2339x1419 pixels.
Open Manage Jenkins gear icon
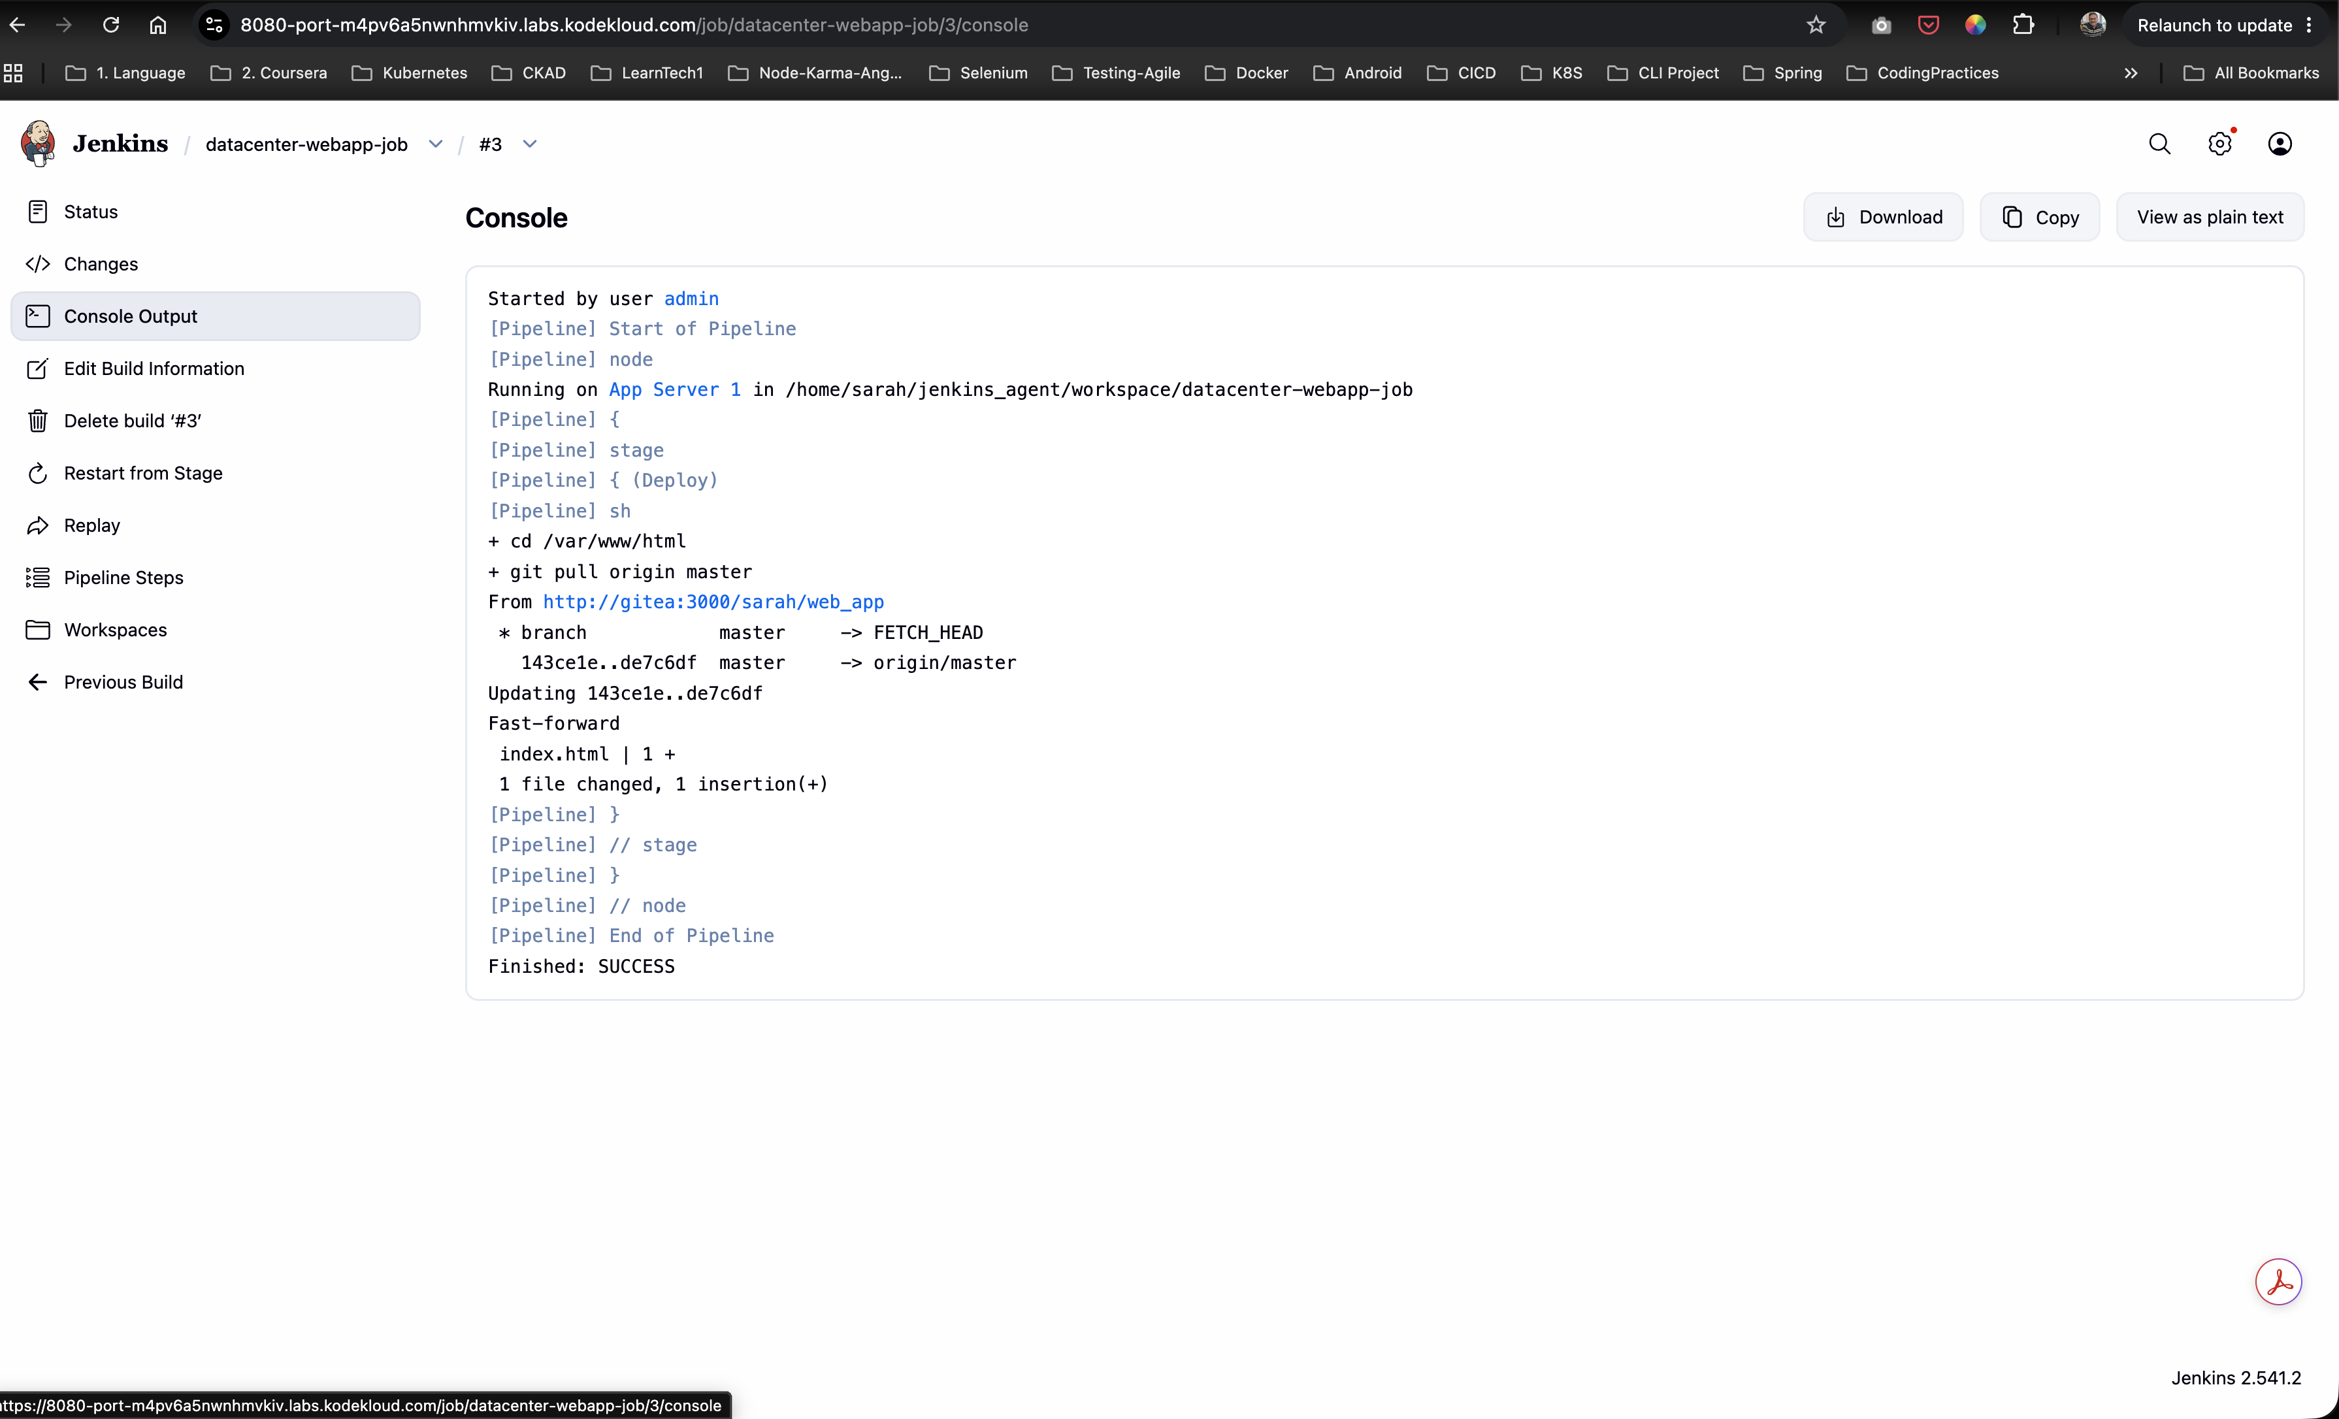(2219, 144)
